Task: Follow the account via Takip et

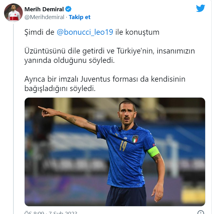Action: (x=79, y=17)
